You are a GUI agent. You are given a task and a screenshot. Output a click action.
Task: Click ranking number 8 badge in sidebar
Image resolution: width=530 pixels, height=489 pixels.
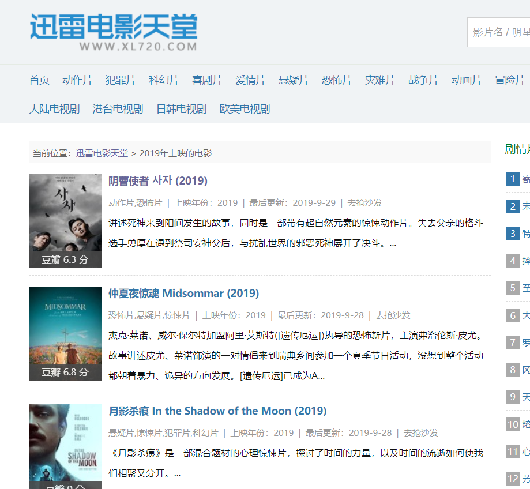pos(513,370)
